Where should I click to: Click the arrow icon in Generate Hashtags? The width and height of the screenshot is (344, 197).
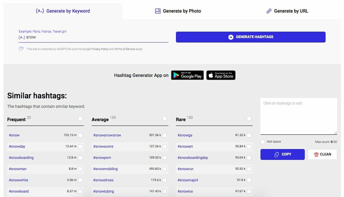[231, 37]
